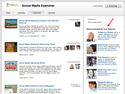This screenshot has width=125, height=94.
Task: Open Kristi Hines's profile photo
Action: pos(91,49)
